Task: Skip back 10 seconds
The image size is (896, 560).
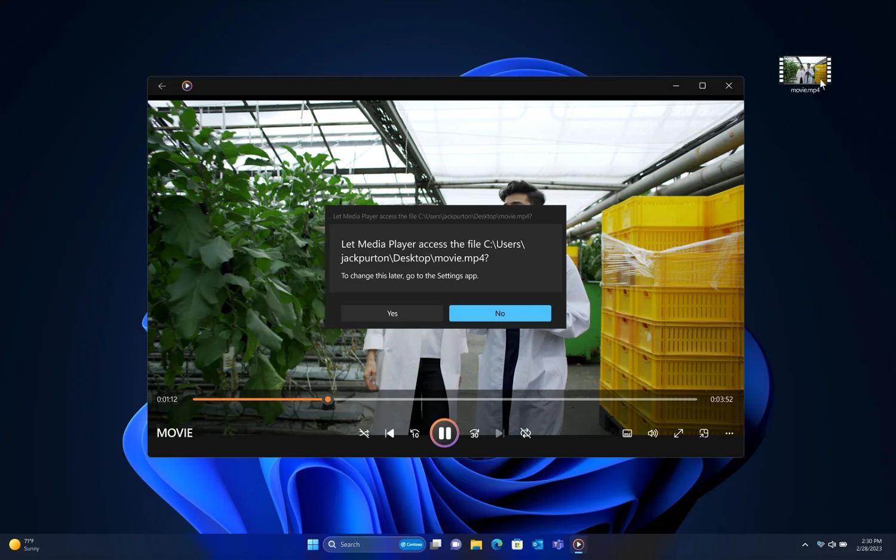Action: coord(415,433)
